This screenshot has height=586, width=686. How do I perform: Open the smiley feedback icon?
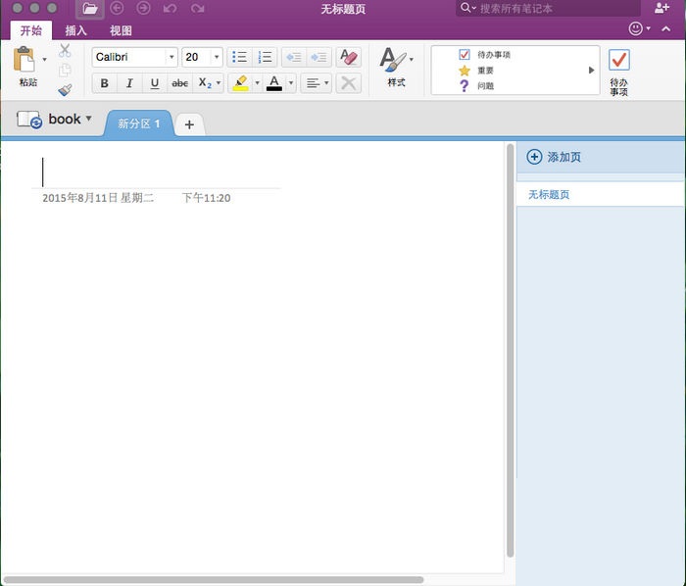pyautogui.click(x=636, y=28)
